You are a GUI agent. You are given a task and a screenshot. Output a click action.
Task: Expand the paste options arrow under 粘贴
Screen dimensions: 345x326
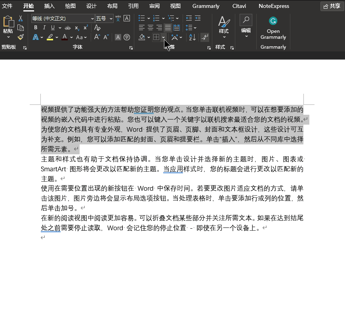pos(8,37)
